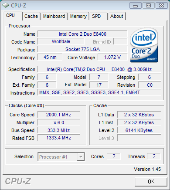The width and height of the screenshot is (170, 190).
Task: Click the Intel Core 2 Duo logo
Action: pos(144,45)
